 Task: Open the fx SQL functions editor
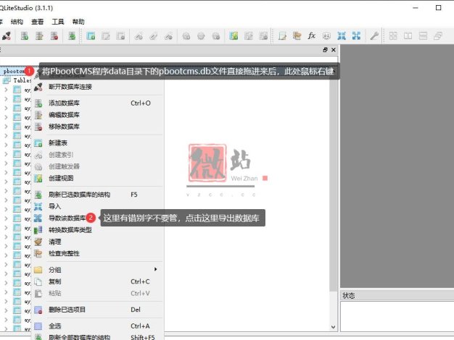tap(312, 36)
